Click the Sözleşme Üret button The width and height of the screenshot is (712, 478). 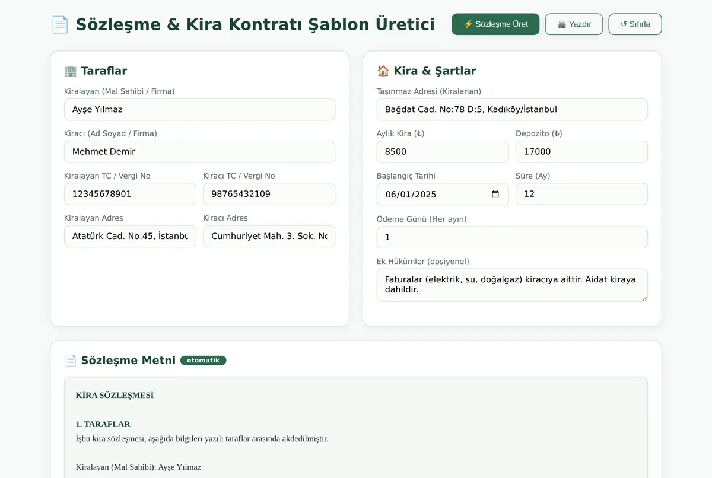[495, 24]
